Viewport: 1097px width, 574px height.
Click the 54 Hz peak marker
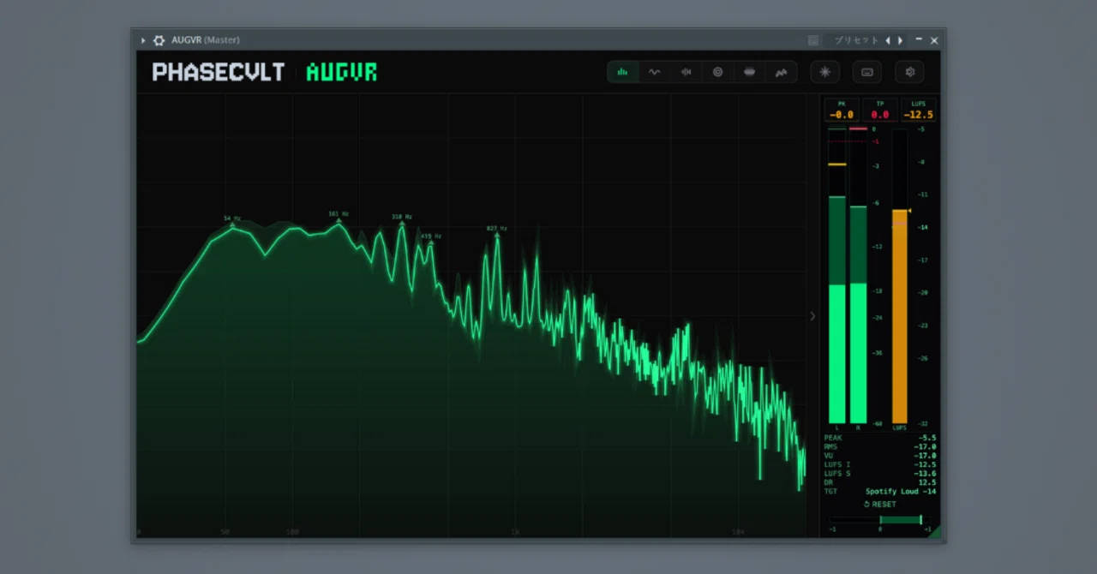232,220
